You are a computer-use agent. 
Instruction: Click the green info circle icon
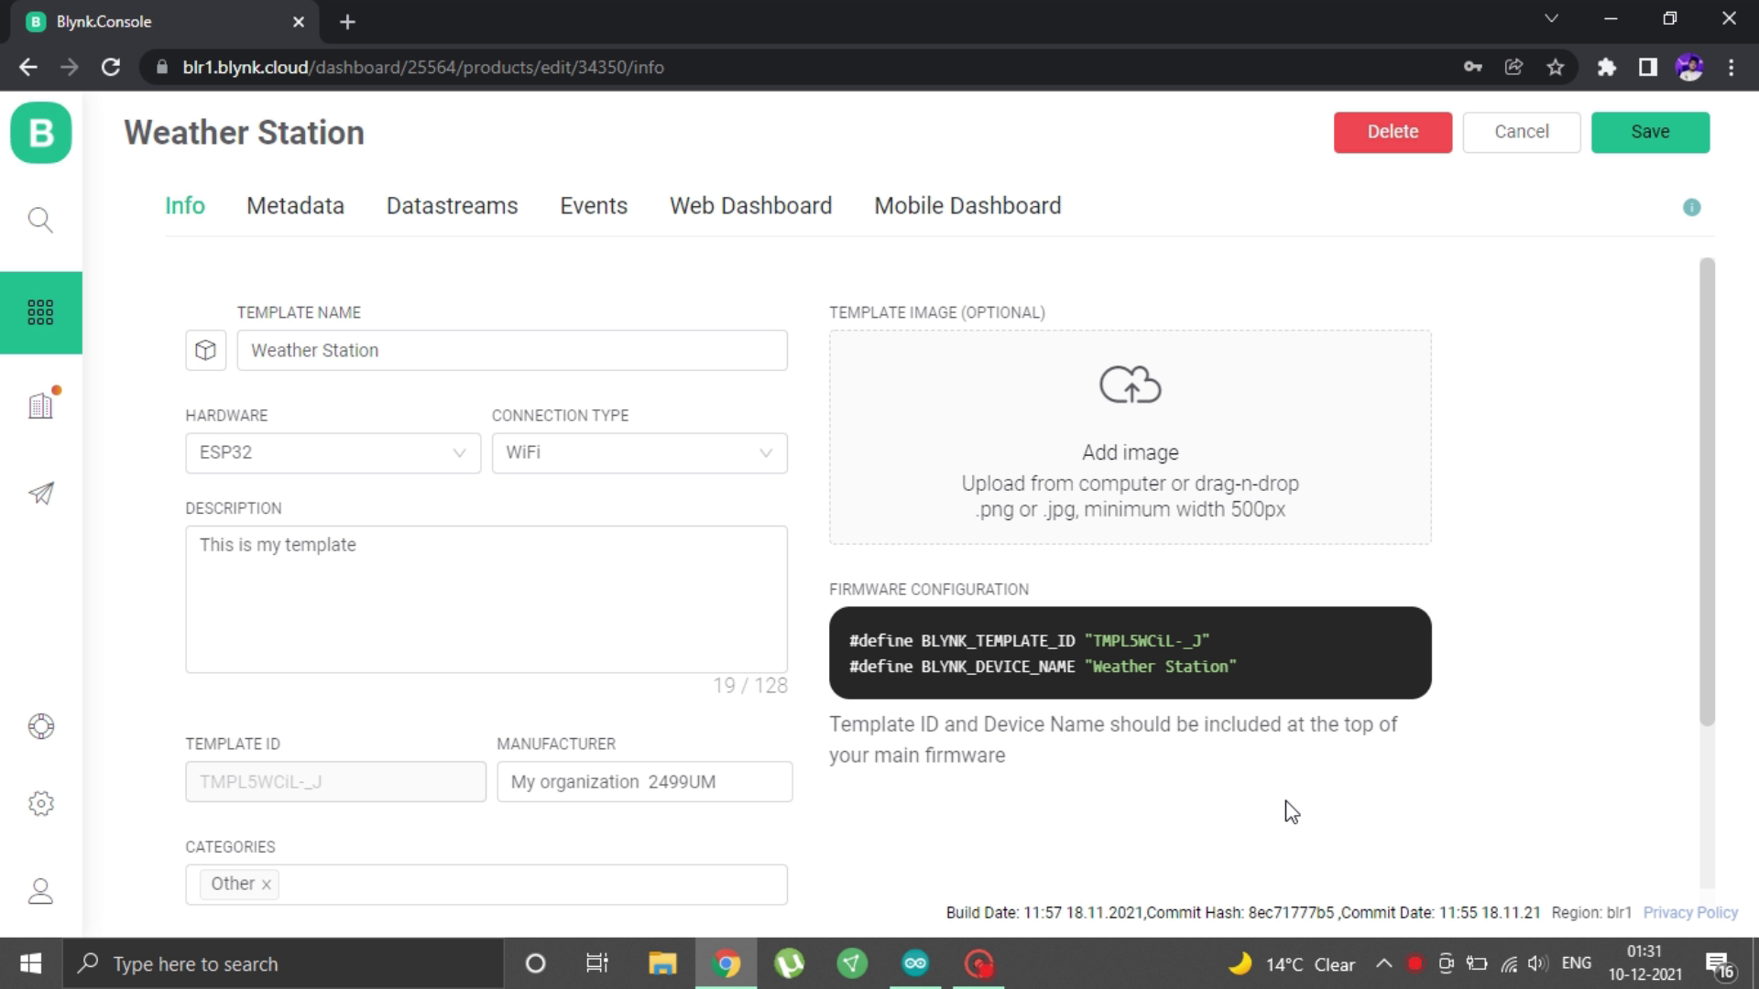tap(1691, 208)
